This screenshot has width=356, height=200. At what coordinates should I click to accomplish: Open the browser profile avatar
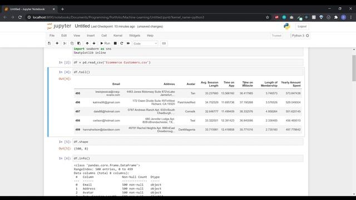[x=344, y=17]
